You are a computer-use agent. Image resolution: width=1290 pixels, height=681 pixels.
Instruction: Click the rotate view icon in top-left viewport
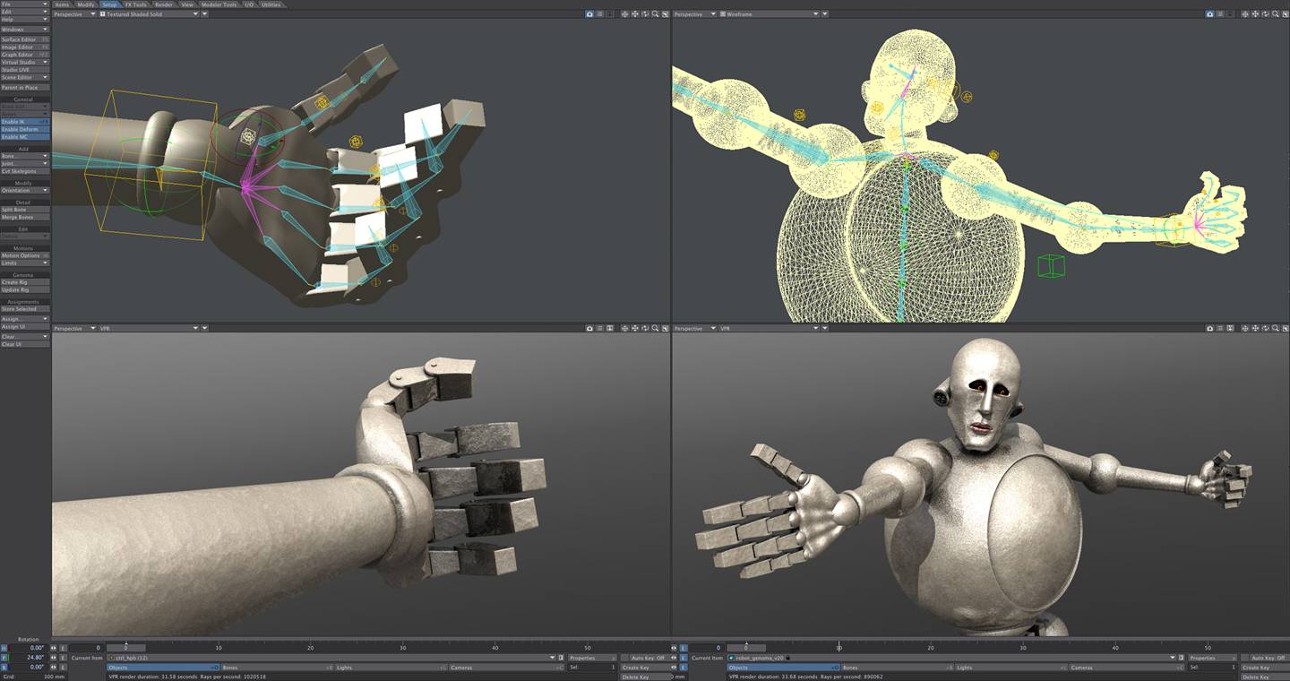(x=645, y=14)
